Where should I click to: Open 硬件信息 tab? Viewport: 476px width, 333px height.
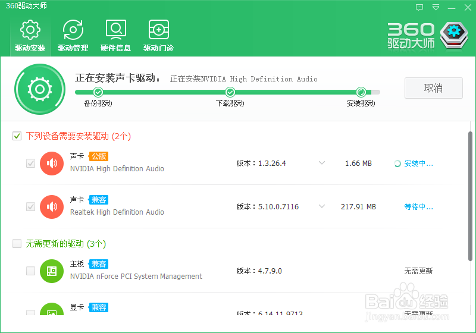click(x=115, y=36)
